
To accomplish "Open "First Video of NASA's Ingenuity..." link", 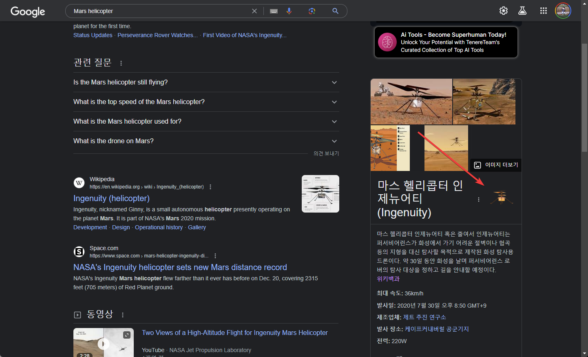I will [245, 35].
